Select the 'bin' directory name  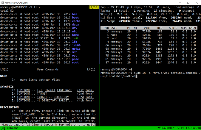(x=75, y=14)
